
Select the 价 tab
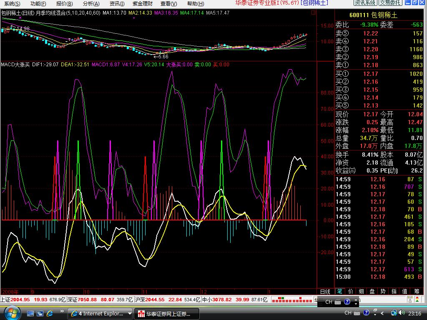pos(350,291)
